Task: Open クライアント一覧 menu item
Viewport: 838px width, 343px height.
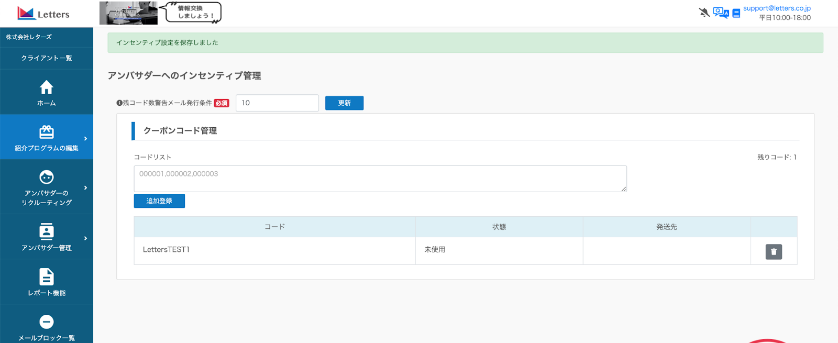Action: click(x=47, y=58)
